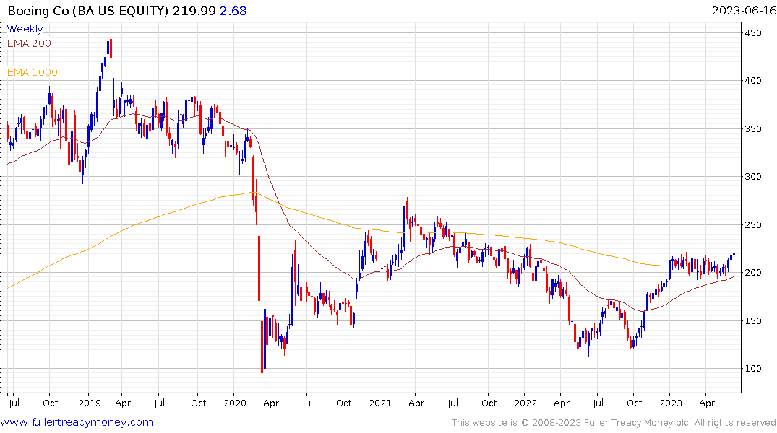The height and width of the screenshot is (433, 777).
Task: Click the last price value 219.99
Action: [x=194, y=11]
